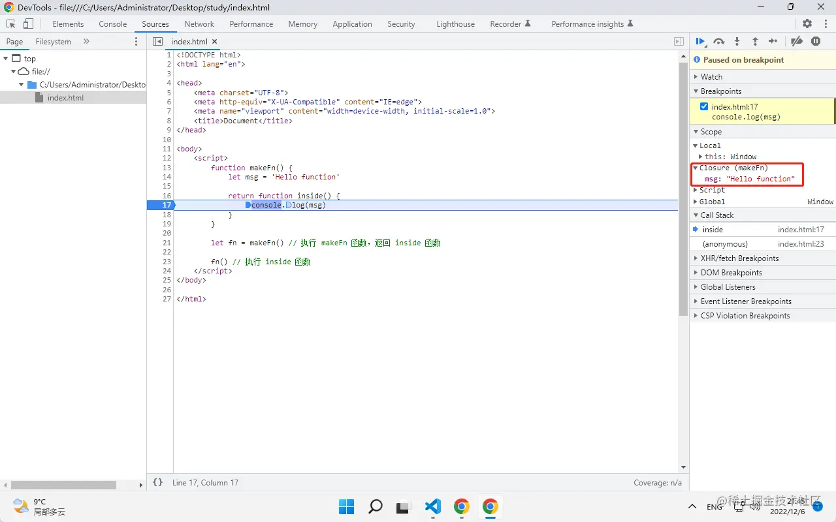Step over next function call
The image size is (836, 522).
pyautogui.click(x=718, y=41)
